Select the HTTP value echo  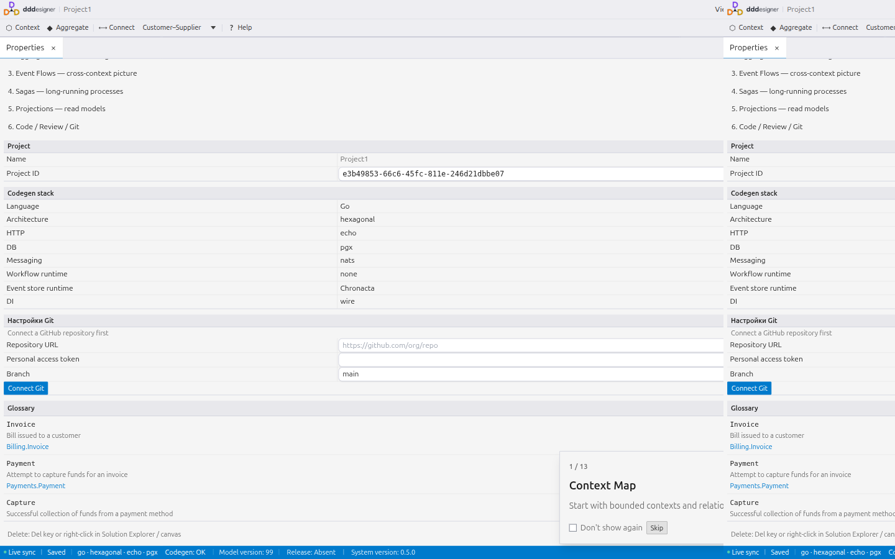348,233
